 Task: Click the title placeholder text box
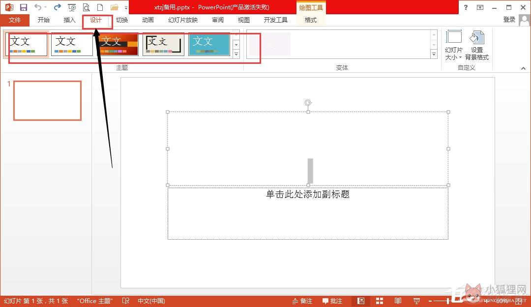(x=308, y=149)
